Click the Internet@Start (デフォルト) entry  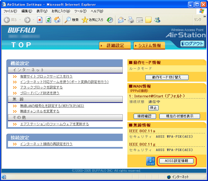pos(157,96)
